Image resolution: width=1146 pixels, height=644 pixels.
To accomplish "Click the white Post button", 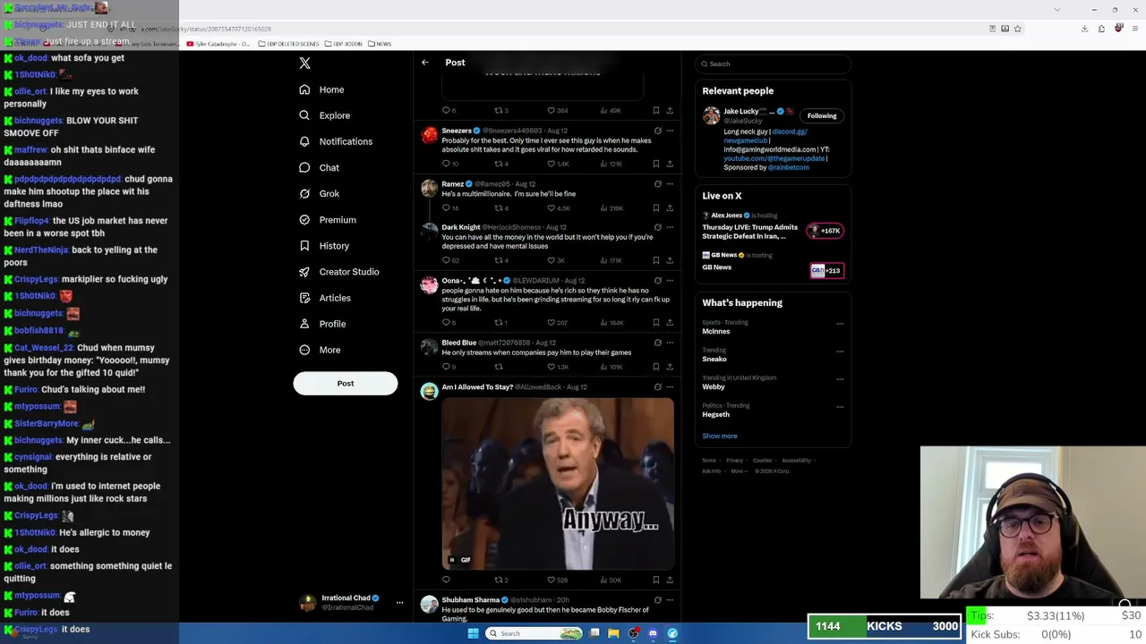I will tap(346, 383).
